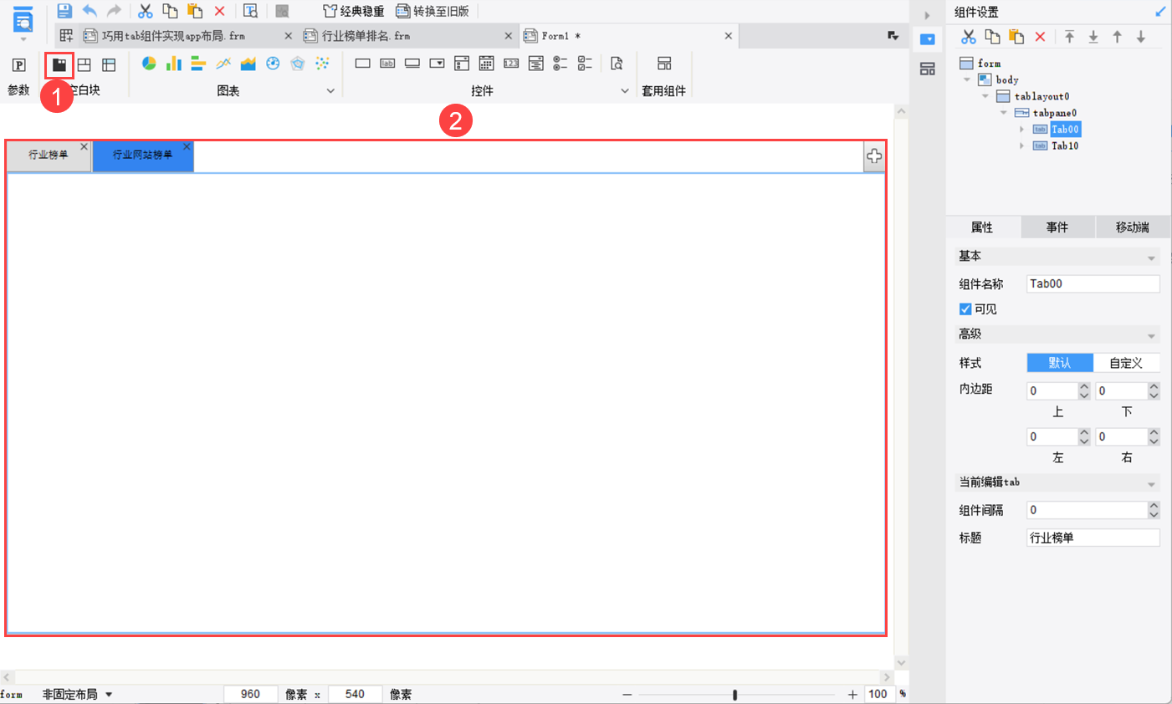Select the 行业榜单 tab on the canvas
Viewport: 1172px width, 704px height.
coord(49,156)
